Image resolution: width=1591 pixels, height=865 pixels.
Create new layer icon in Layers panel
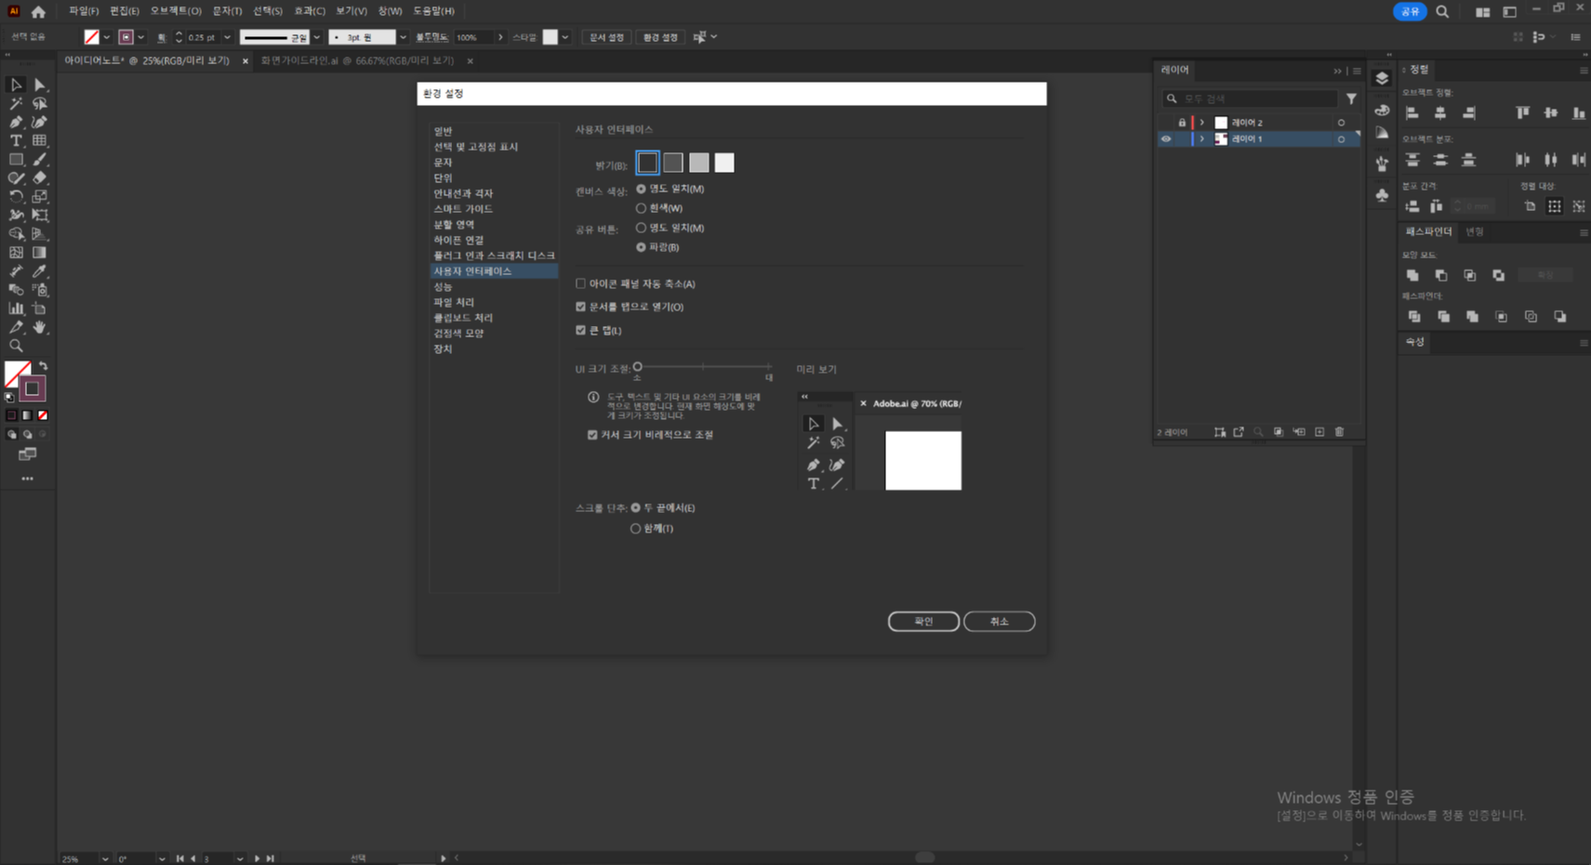pyautogui.click(x=1319, y=432)
